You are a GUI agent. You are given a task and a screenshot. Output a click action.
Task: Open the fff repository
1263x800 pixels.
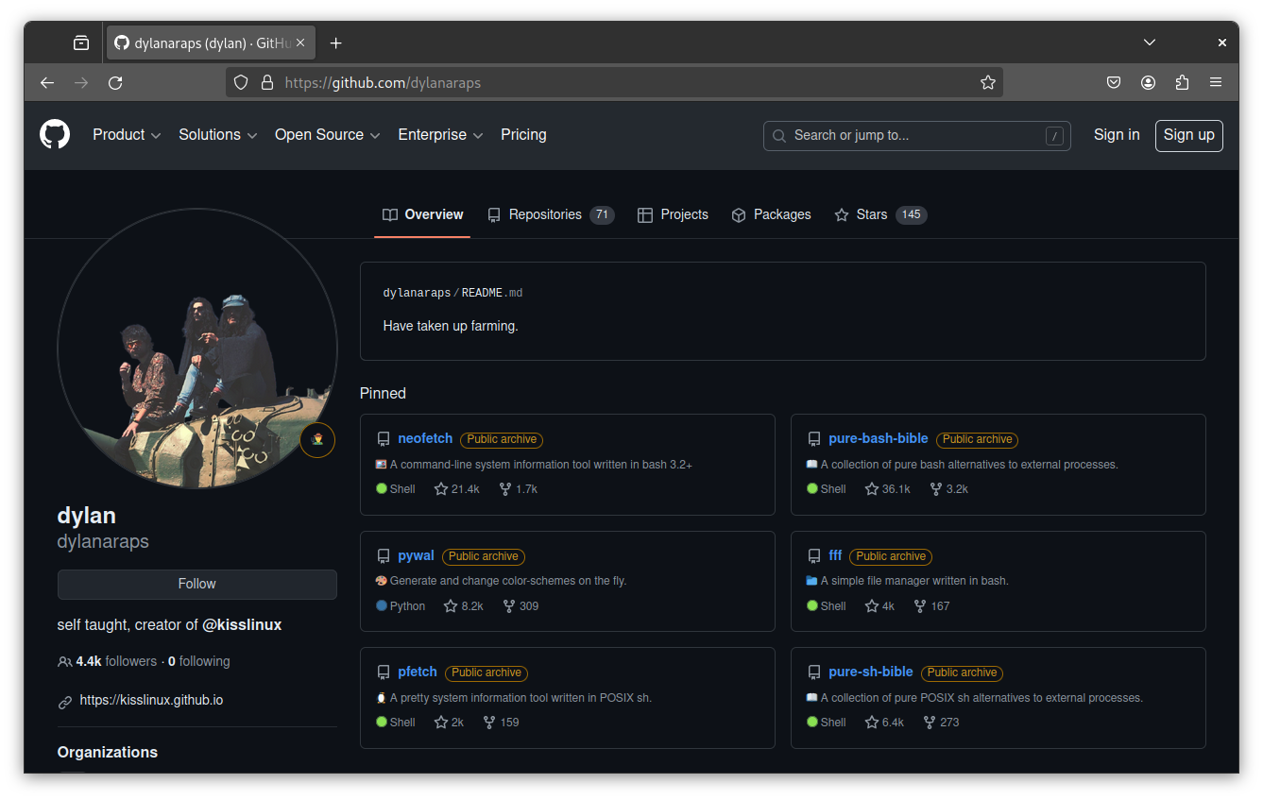(835, 556)
